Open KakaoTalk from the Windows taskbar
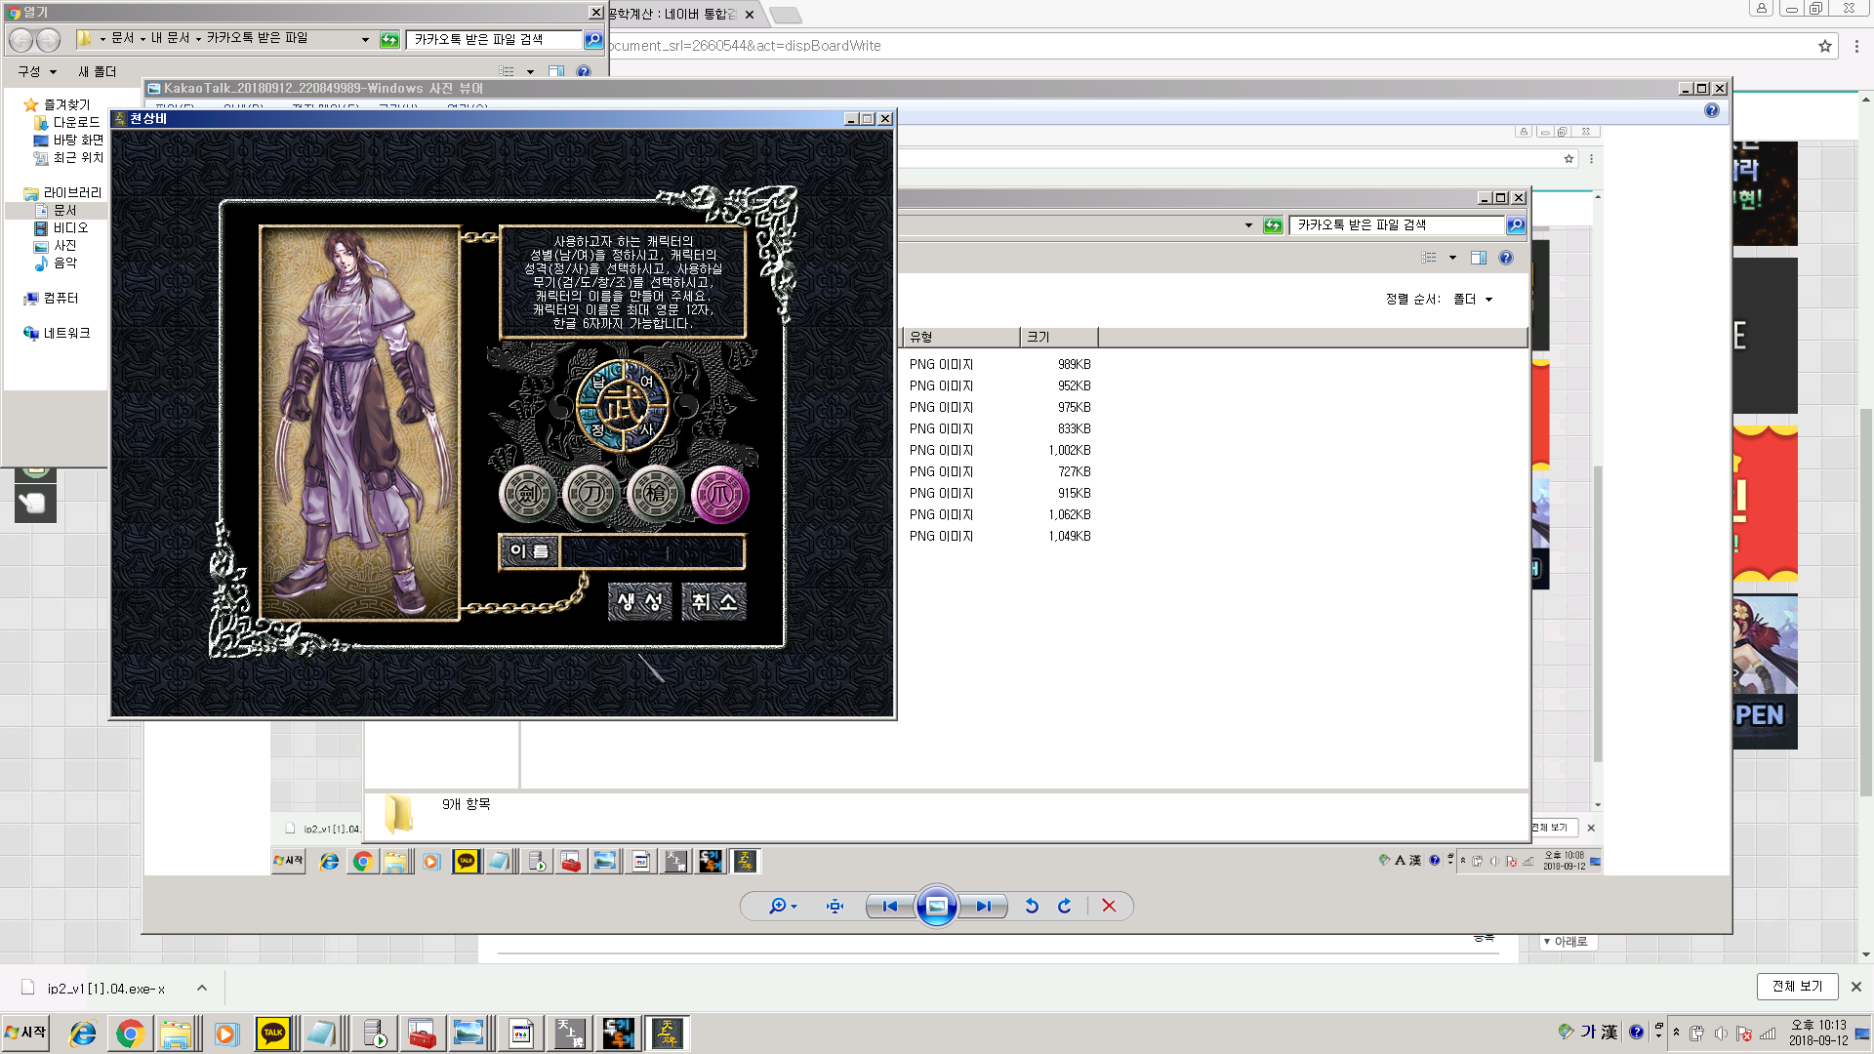Viewport: 1874px width, 1054px height. tap(273, 1033)
